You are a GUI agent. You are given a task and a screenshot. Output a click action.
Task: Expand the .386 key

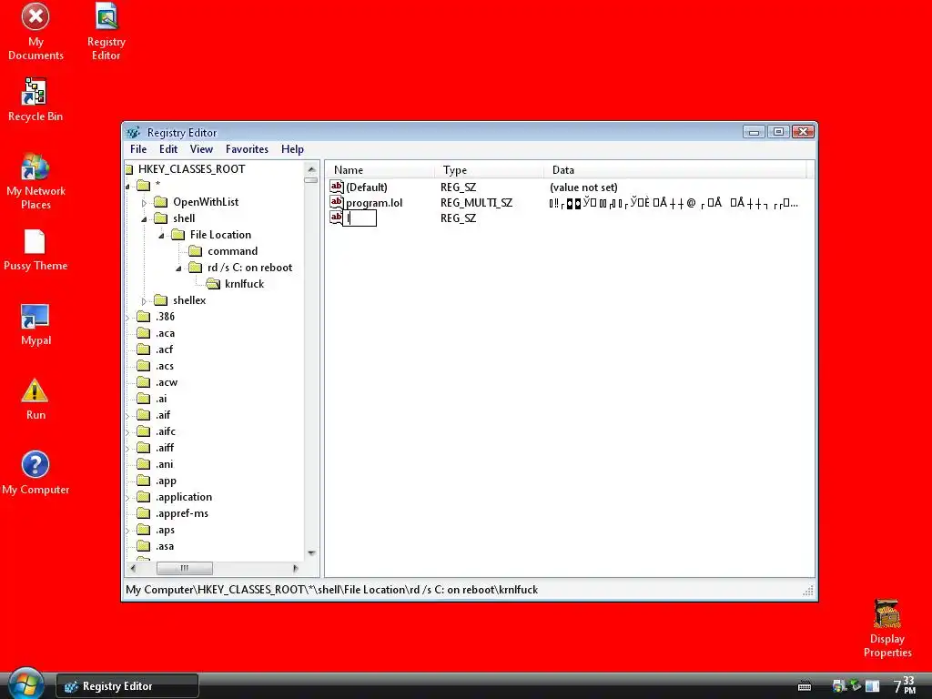(127, 318)
